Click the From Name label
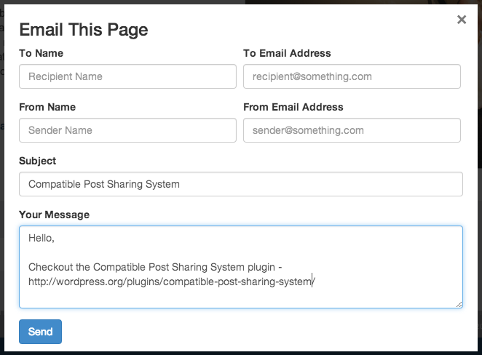482x355 pixels. (47, 107)
